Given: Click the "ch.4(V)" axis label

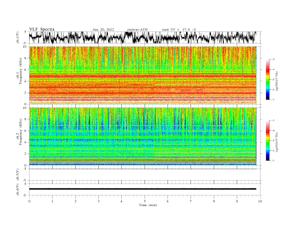Looking at the screenshot, I should click(18, 189).
